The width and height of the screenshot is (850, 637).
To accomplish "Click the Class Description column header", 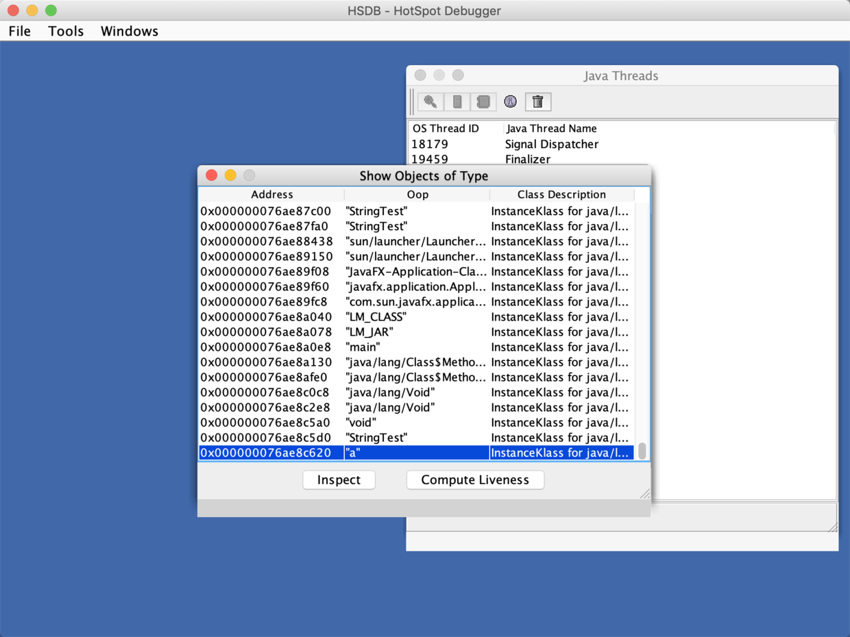I will coord(561,195).
